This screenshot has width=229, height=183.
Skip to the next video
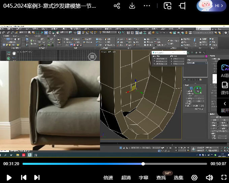coord(37,177)
